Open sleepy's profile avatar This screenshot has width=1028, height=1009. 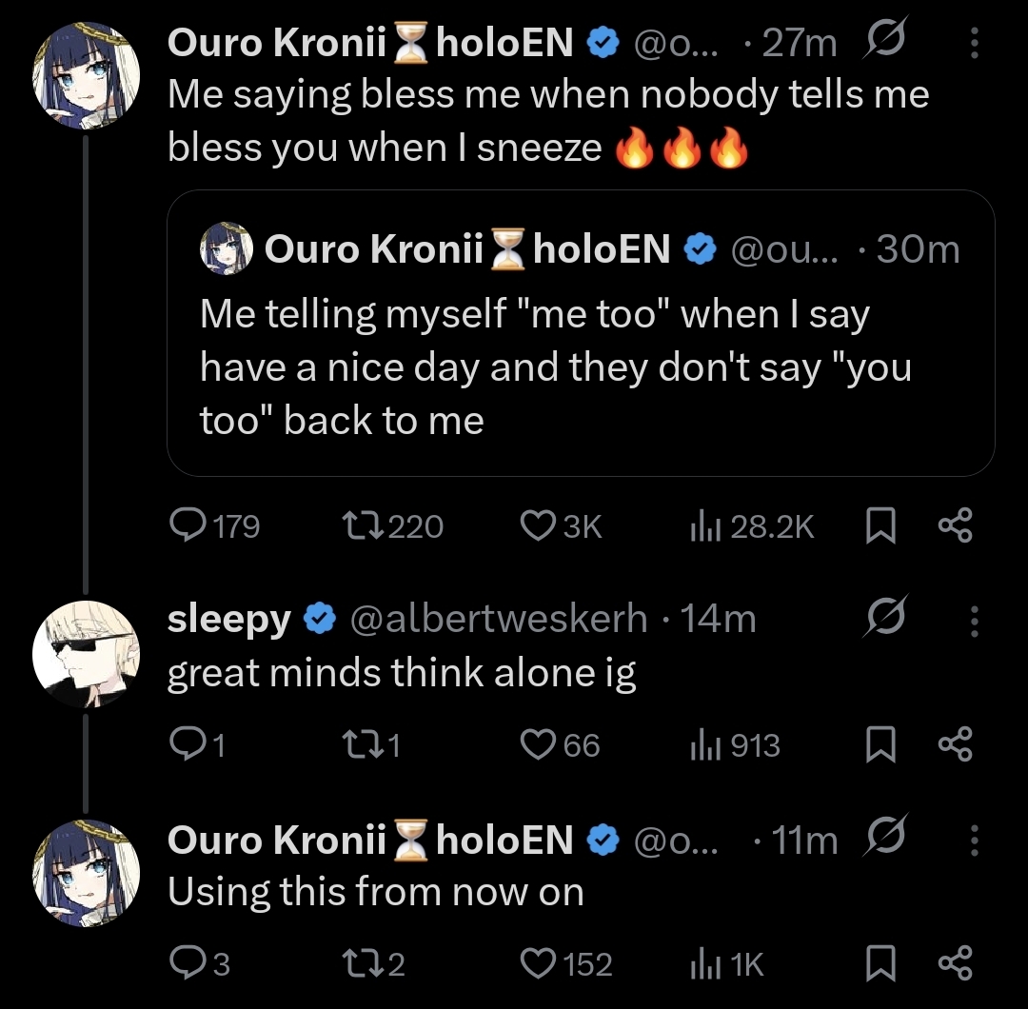pyautogui.click(x=86, y=654)
